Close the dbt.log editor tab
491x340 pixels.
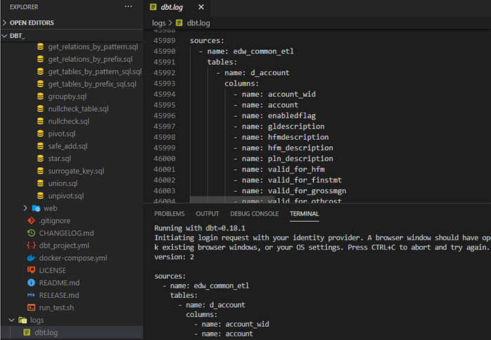[x=201, y=7]
